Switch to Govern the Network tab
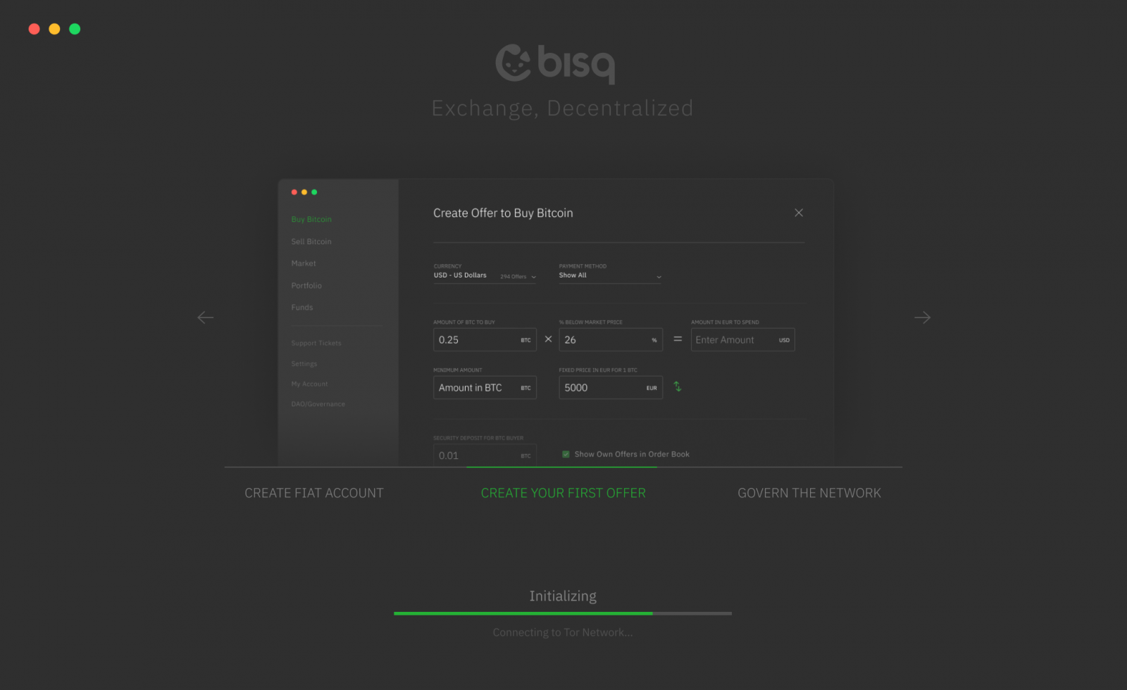The width and height of the screenshot is (1127, 690). pyautogui.click(x=809, y=493)
